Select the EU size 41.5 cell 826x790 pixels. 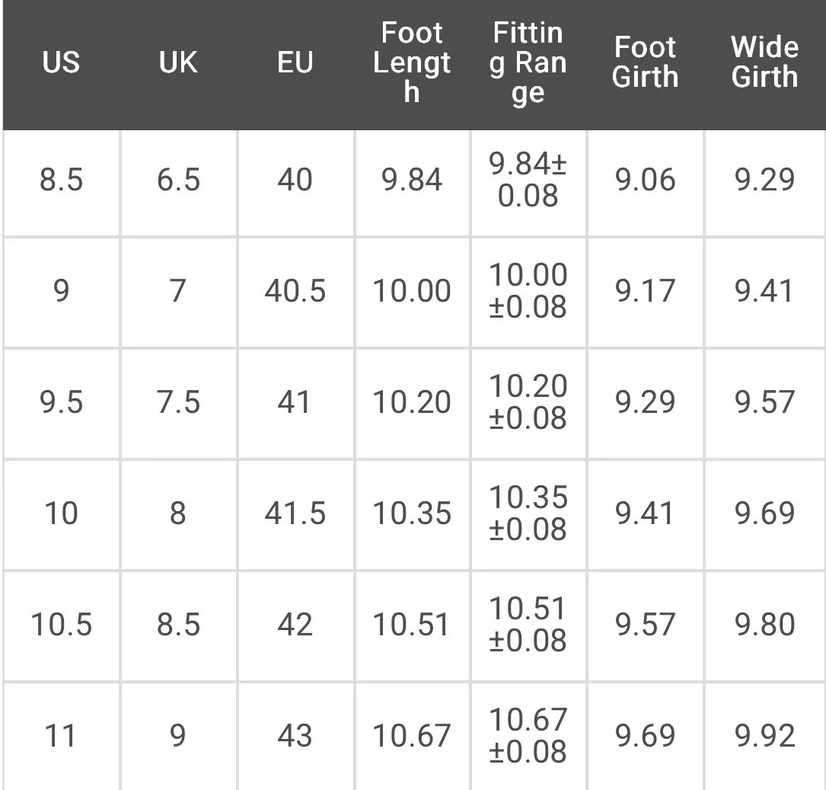(295, 515)
